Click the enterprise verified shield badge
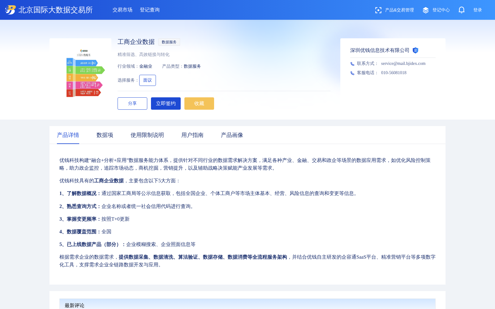The width and height of the screenshot is (495, 309). tap(415, 50)
